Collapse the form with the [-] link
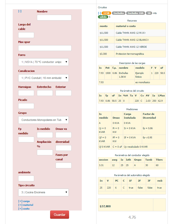Viewport: 177px width, 224px height. [20, 11]
